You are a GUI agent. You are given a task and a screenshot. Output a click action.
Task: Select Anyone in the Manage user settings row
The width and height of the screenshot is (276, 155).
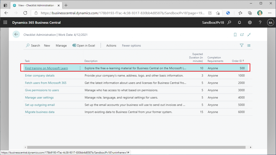click(213, 97)
